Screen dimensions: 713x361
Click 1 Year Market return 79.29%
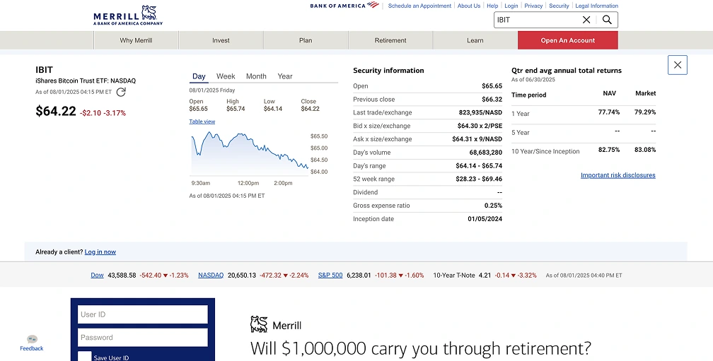tap(645, 112)
